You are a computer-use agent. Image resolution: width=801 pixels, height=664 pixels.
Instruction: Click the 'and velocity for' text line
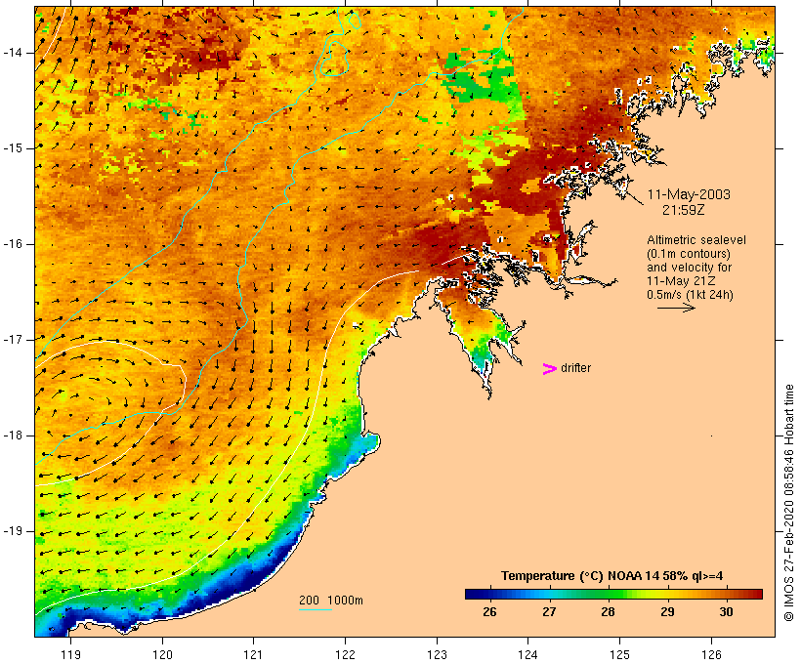click(x=689, y=268)
